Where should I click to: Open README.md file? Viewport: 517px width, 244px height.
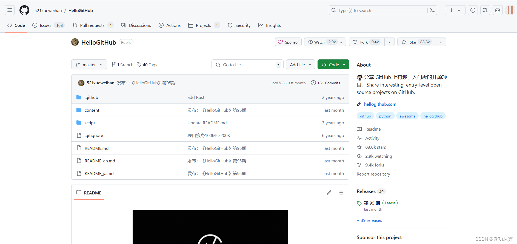click(96, 148)
